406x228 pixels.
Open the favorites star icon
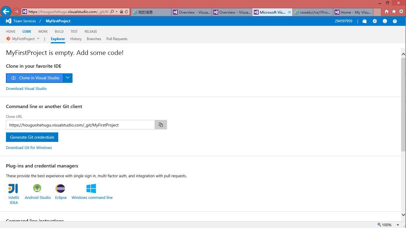(394, 12)
